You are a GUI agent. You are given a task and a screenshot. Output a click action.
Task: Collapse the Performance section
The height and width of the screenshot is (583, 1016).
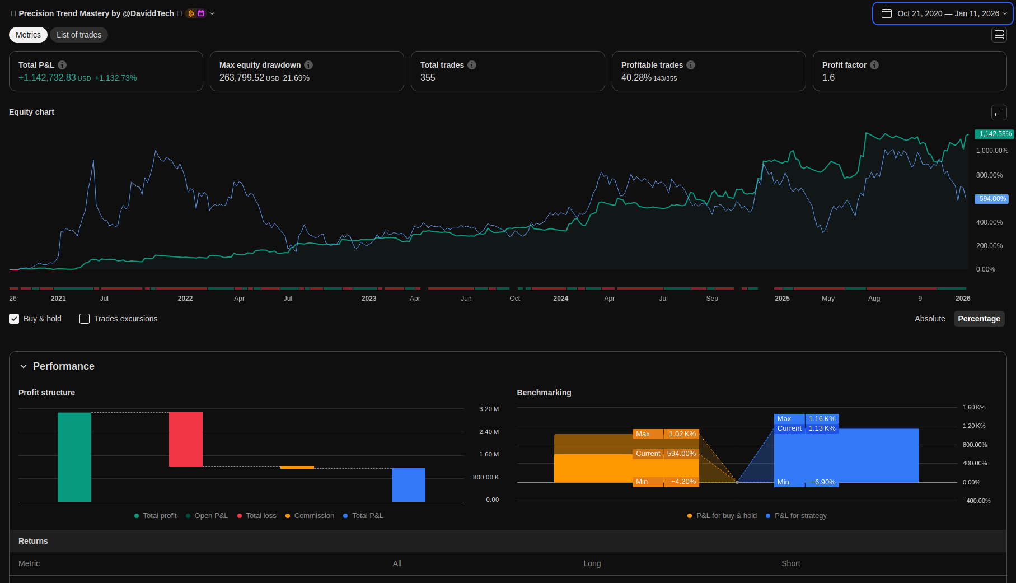(x=24, y=366)
